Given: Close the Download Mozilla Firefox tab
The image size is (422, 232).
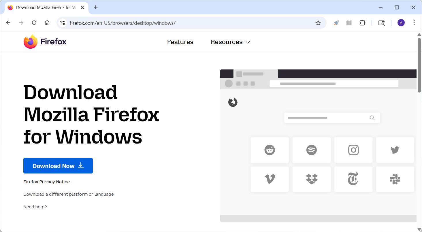Looking at the screenshot, I should (x=82, y=7).
